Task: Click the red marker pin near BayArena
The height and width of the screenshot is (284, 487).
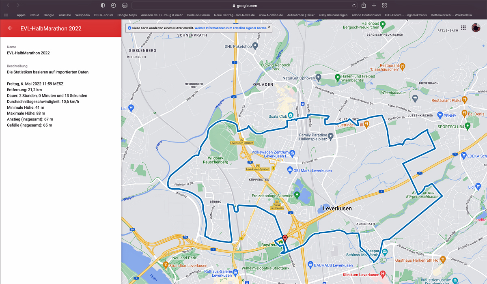Action: pos(285,238)
